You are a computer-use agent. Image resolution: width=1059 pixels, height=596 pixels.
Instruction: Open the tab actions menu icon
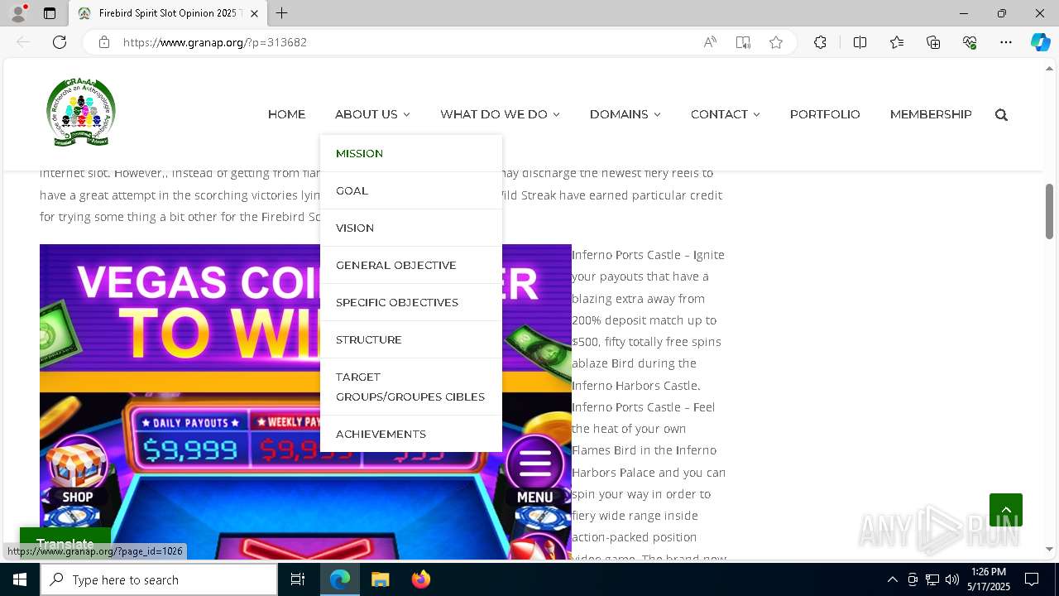tap(50, 13)
